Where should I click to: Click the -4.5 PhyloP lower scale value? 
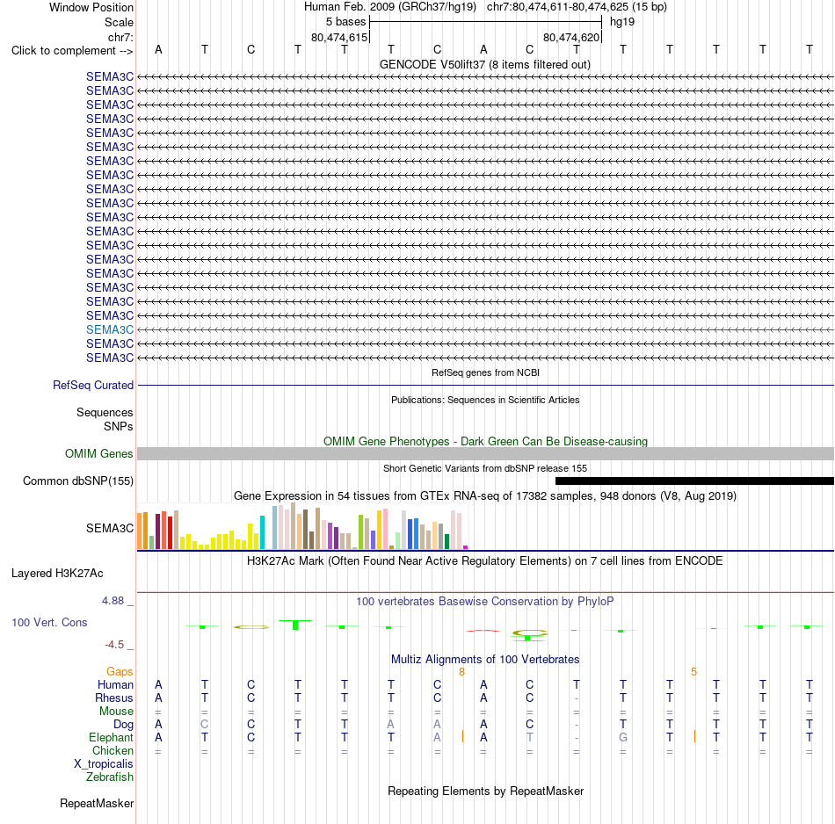114,645
